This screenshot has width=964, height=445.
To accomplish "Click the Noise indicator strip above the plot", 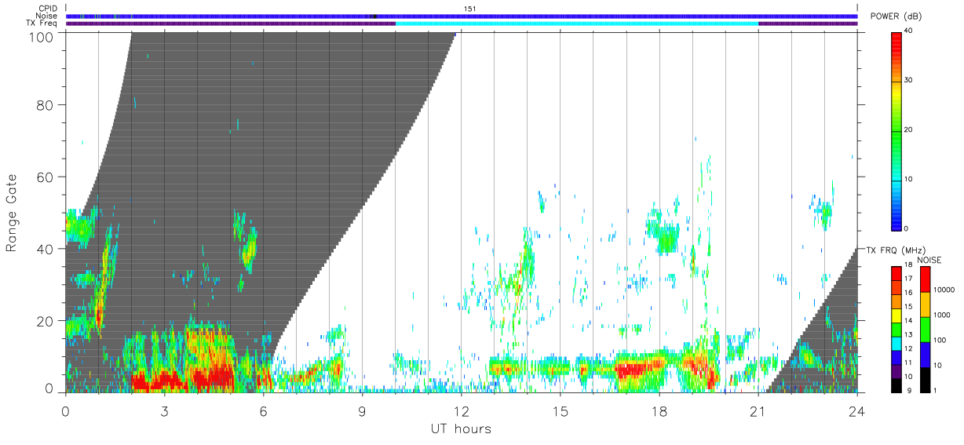I will [x=462, y=16].
